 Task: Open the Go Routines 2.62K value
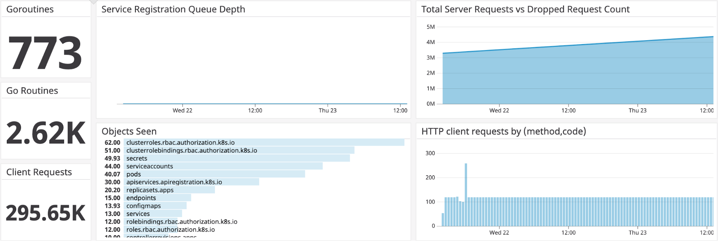coord(46,133)
